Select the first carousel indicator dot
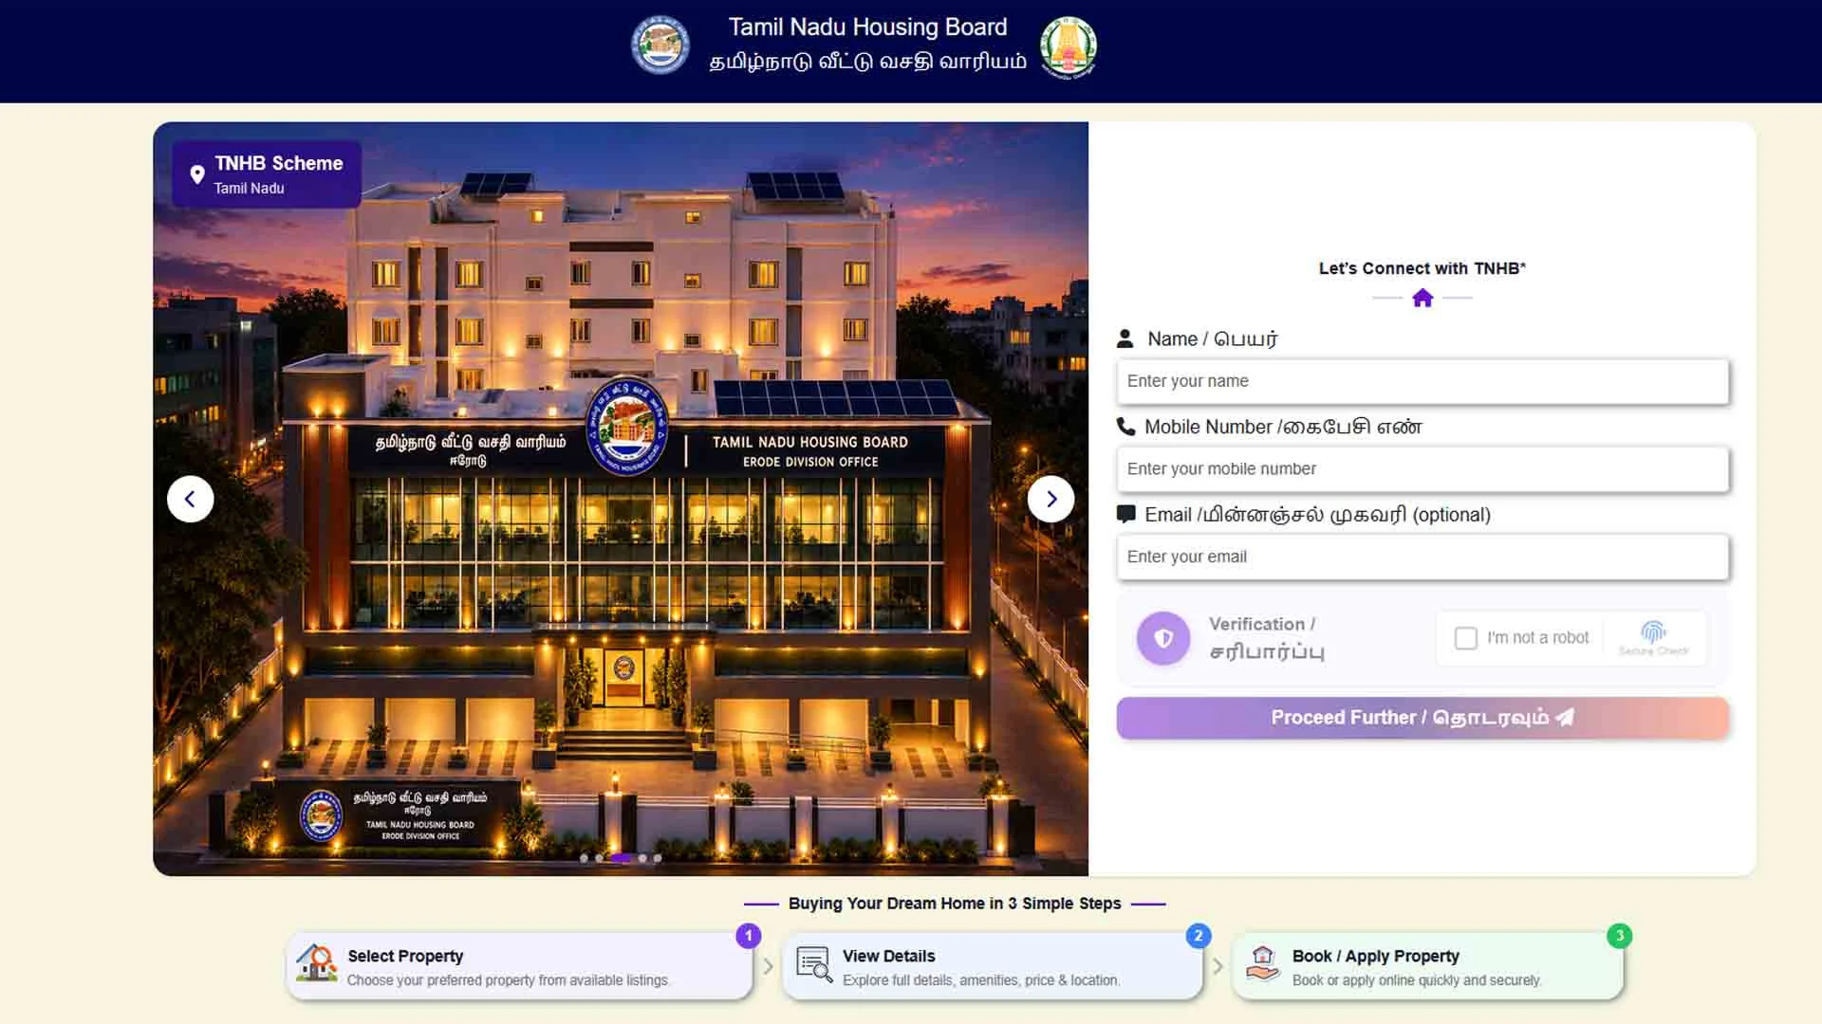The image size is (1822, 1024). [x=584, y=858]
